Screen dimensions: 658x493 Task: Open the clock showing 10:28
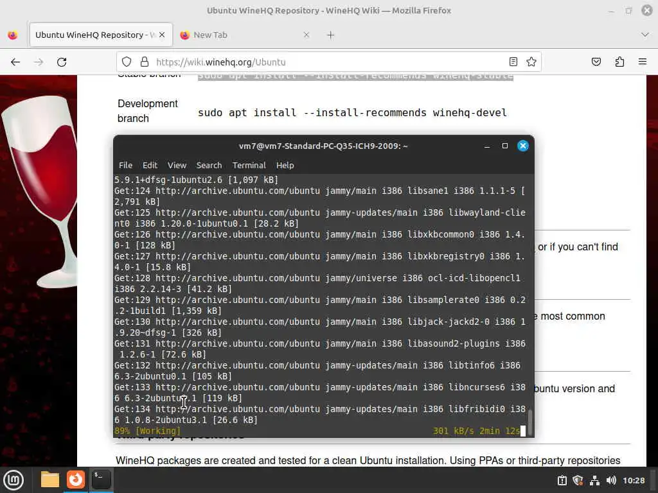634,480
